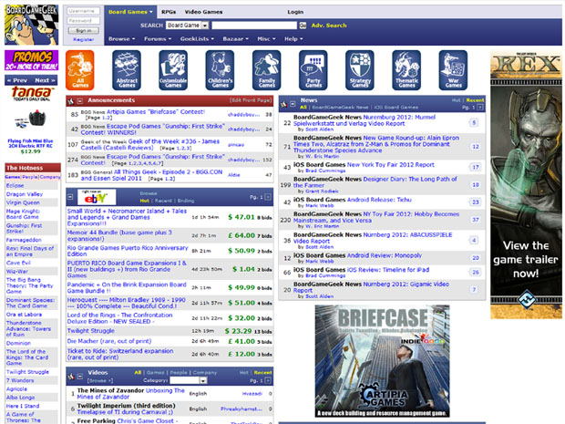The height and width of the screenshot is (424, 565).
Task: Open the Promos 20+ more banner
Action: tap(31, 60)
